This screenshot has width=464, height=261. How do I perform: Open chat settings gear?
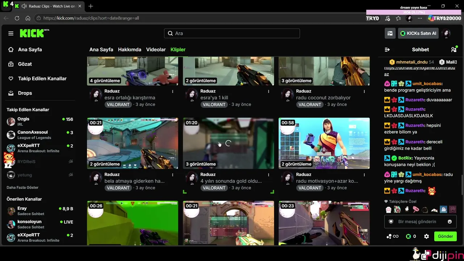click(427, 236)
